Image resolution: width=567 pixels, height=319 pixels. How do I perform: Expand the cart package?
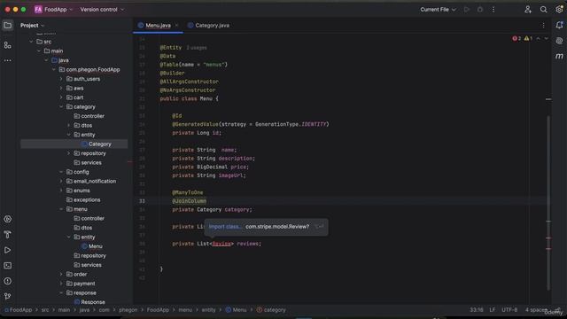[x=61, y=97]
